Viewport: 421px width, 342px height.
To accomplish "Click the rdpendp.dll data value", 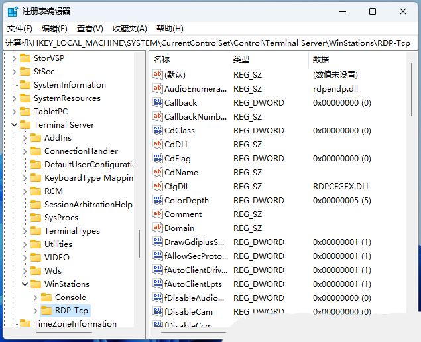I will 335,88.
